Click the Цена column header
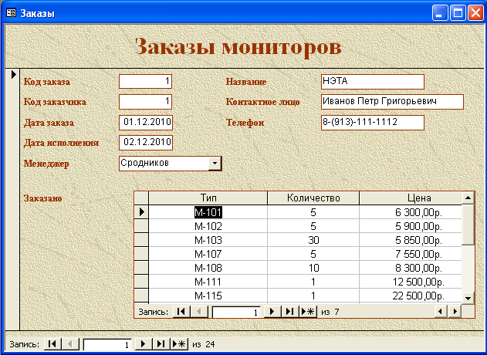Viewport: 487px width, 355px height. pyautogui.click(x=411, y=198)
